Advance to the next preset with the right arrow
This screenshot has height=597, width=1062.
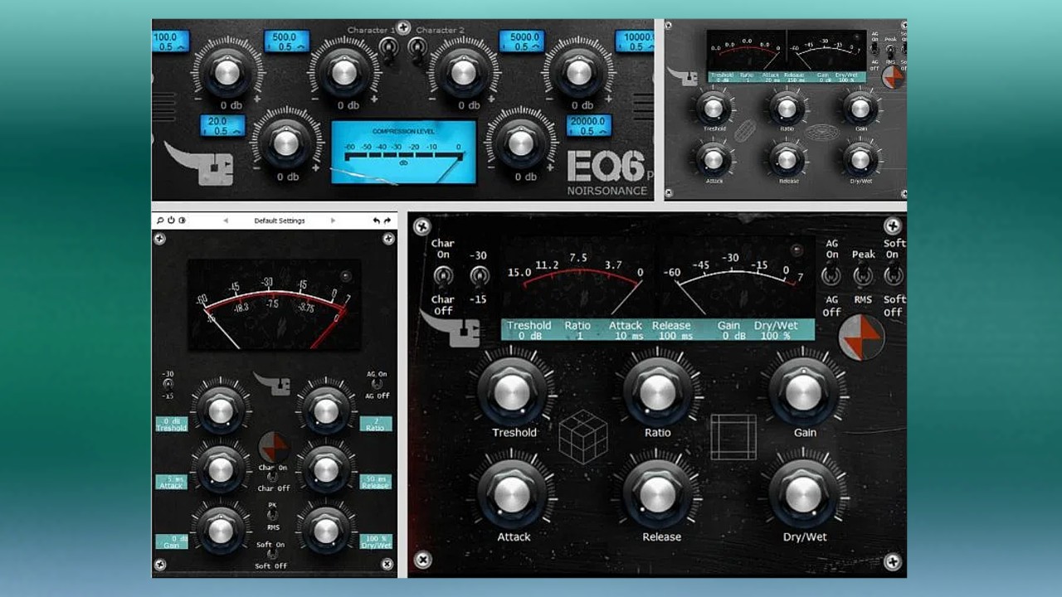[333, 221]
